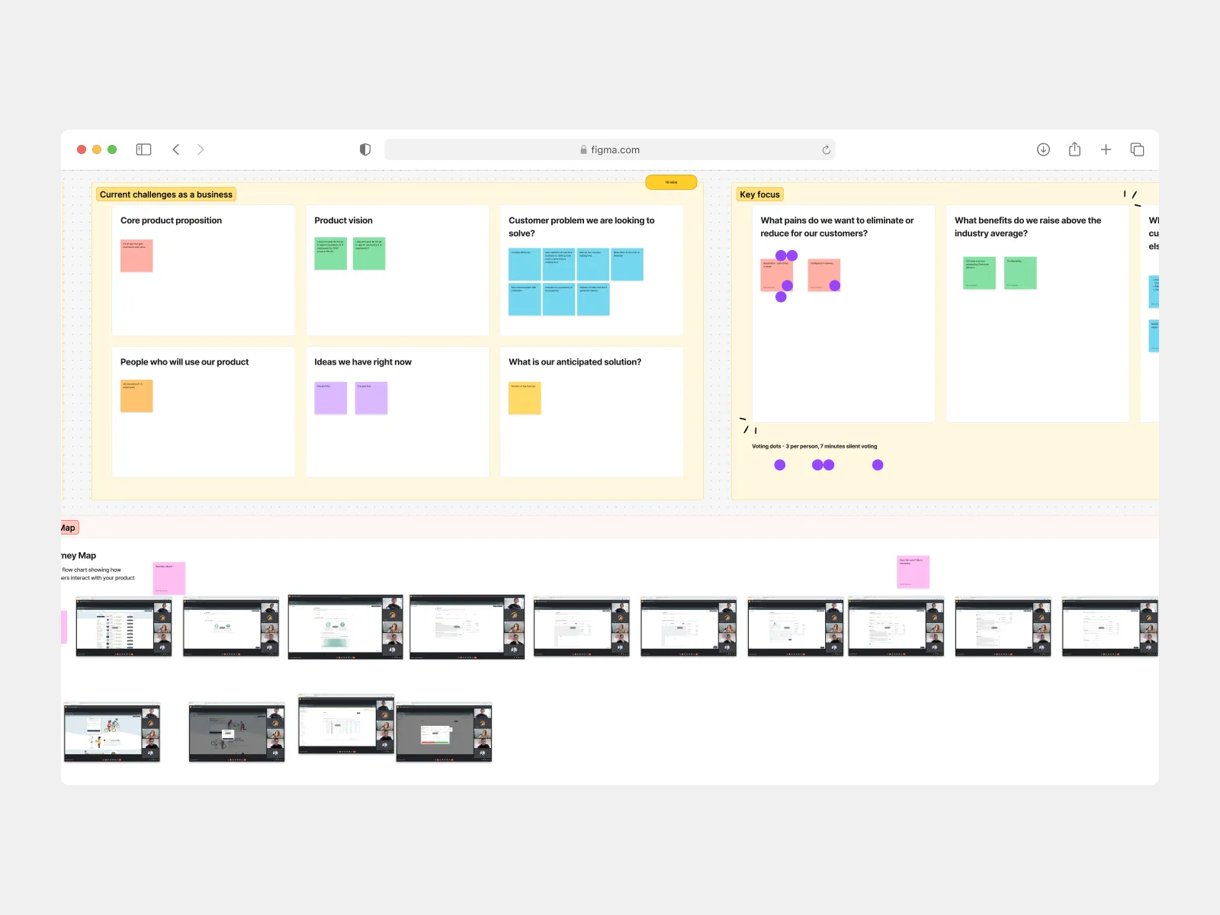Select pink sticky under Core product proposition
This screenshot has width=1220, height=915.
coord(136,255)
